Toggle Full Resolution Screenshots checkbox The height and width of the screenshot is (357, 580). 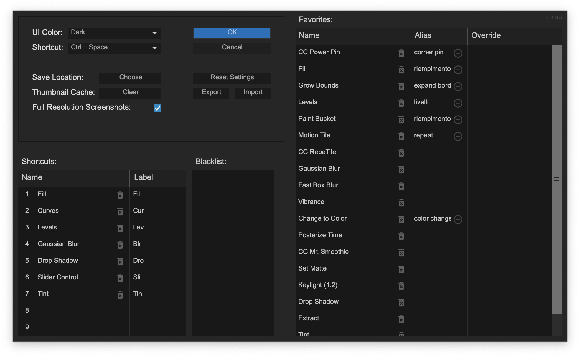(x=157, y=108)
